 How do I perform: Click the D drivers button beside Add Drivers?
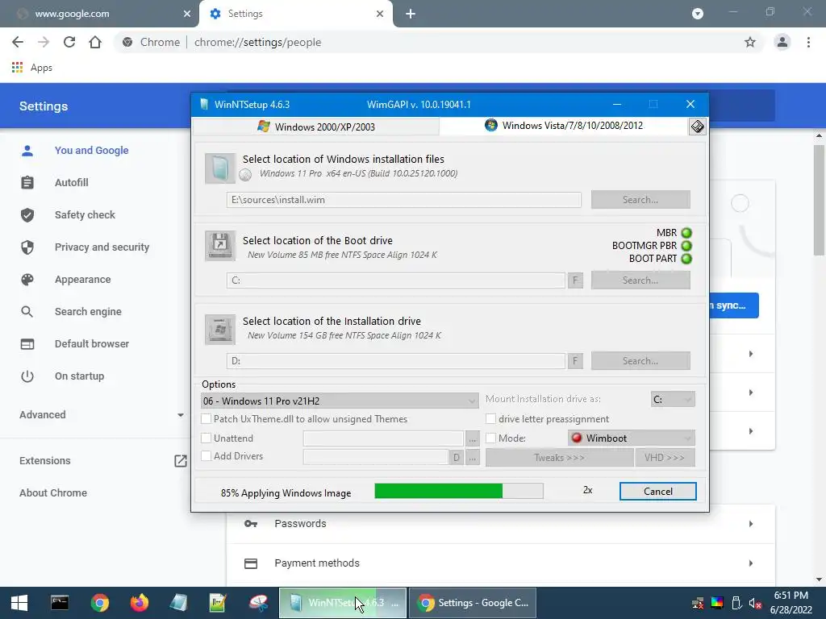457,458
